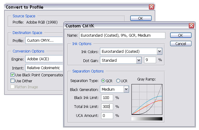Select the GCR separation type
Screen dimensions: 199x130
coord(103,81)
